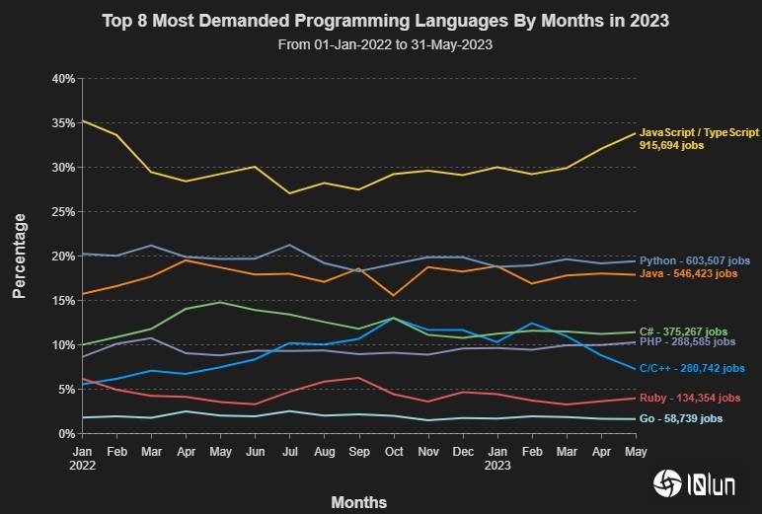This screenshot has height=514, width=762.
Task: Click the 'Nov' x-axis label
Action: pos(428,452)
